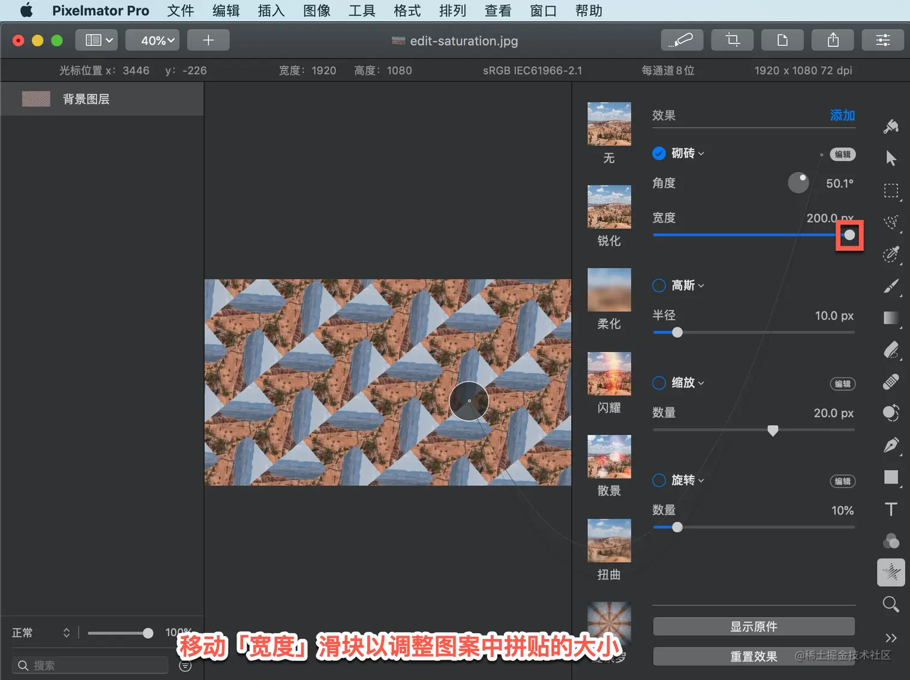Open the 工具 menu
Screen dimensions: 910x680
[362, 11]
